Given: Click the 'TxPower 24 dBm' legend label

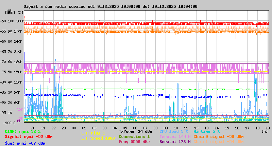Looking at the screenshot, I should point(135,131).
